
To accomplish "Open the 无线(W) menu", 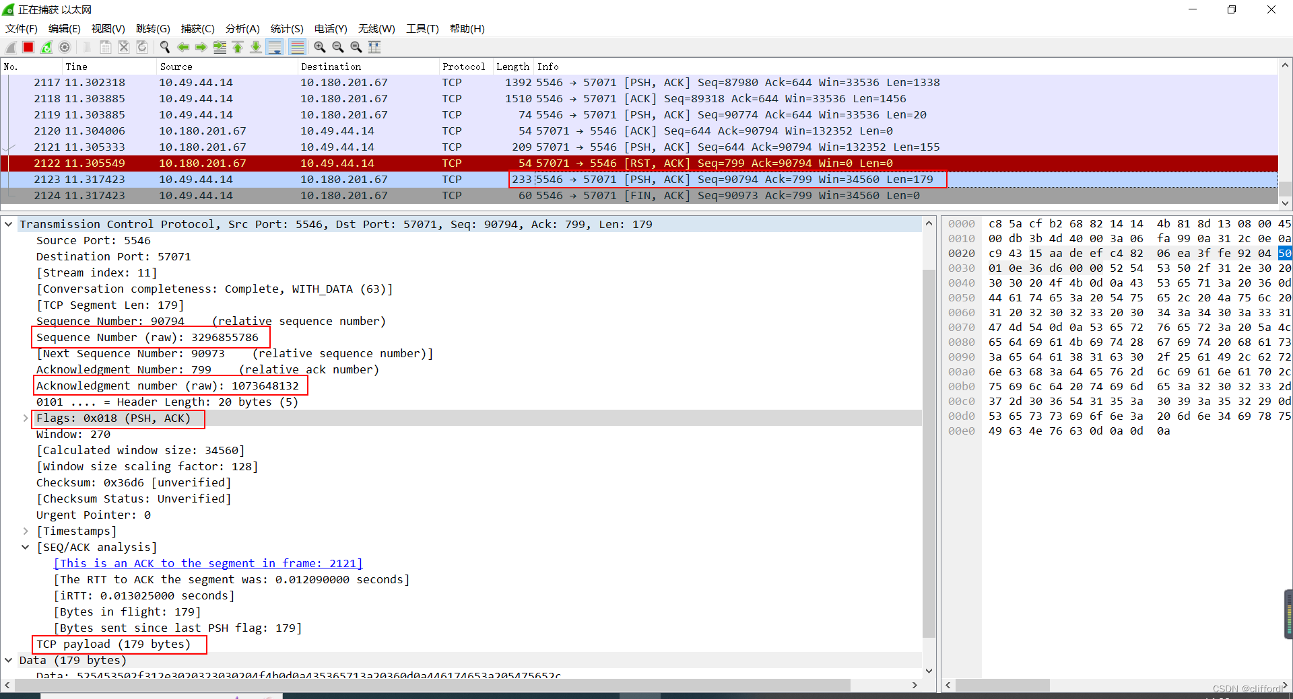I will point(376,28).
